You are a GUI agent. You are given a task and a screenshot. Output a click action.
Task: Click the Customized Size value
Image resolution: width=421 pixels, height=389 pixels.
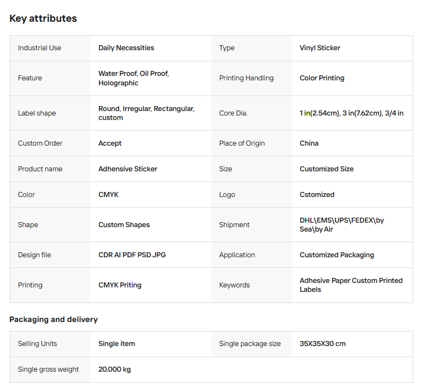(x=327, y=169)
